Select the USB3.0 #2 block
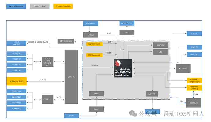The height and width of the screenshot is (122, 211). click(x=17, y=59)
